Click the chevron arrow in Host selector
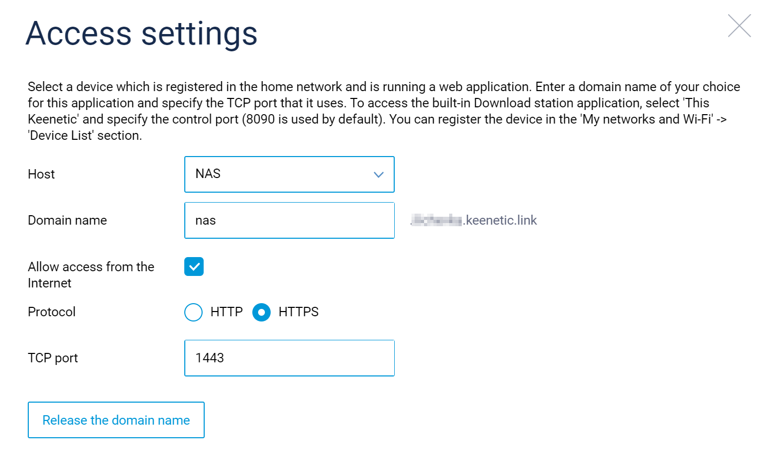 coord(379,175)
